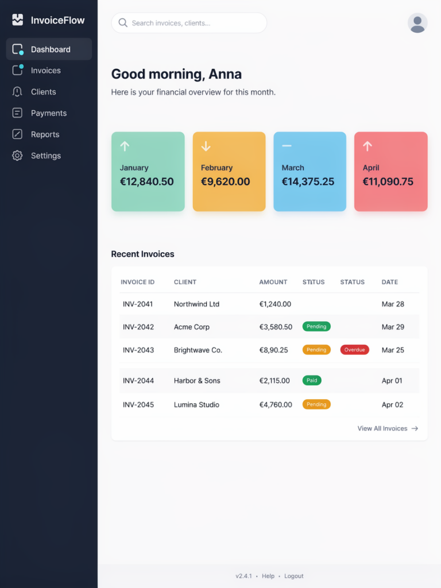Viewport: 441px width, 588px height.
Task: Click the Logout link in footer
Action: [x=293, y=576]
